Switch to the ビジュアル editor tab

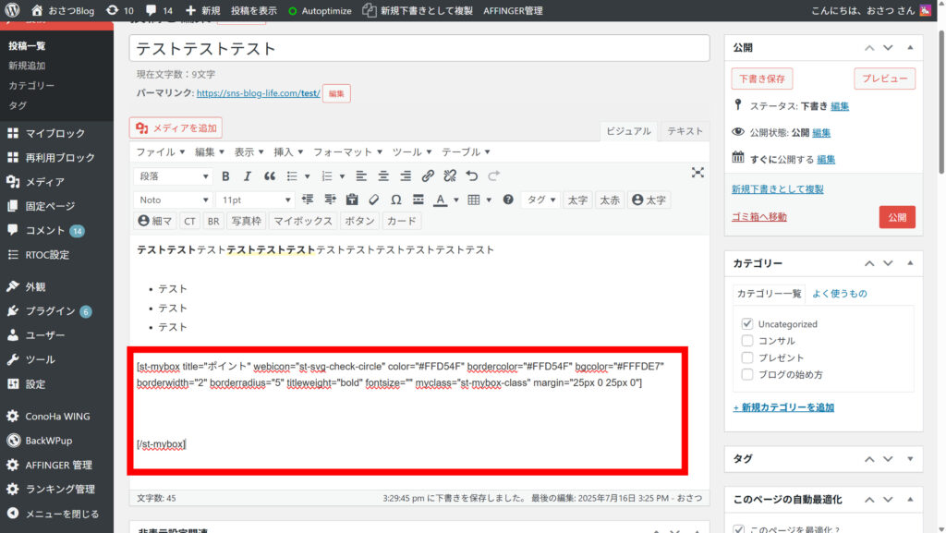[x=628, y=131]
